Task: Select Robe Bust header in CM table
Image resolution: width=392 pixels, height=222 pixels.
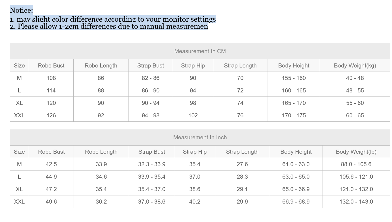Action: pyautogui.click(x=51, y=66)
